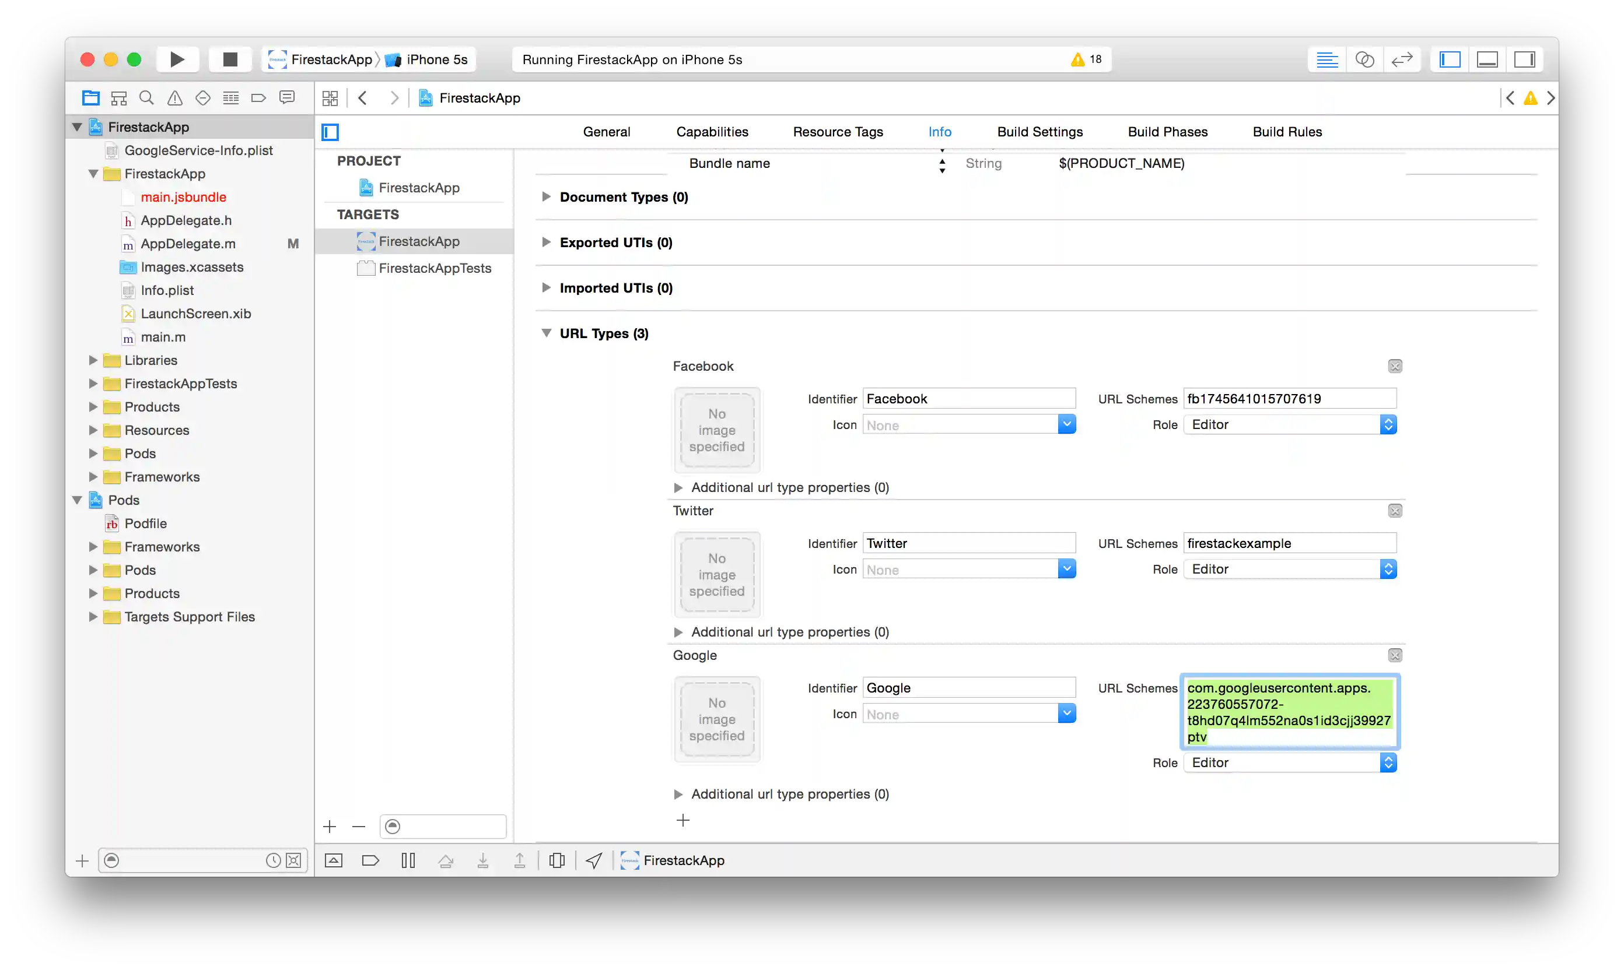Open the Issue navigator warning icon
The height and width of the screenshot is (970, 1624).
[174, 98]
